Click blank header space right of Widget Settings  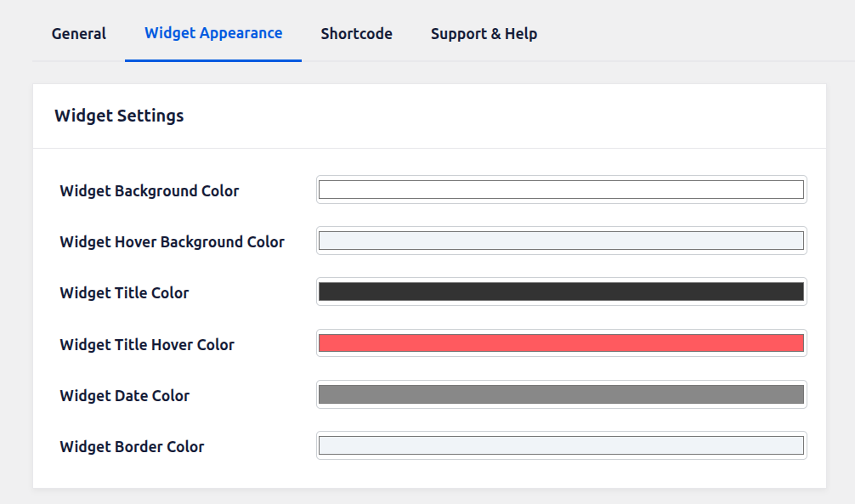510,116
